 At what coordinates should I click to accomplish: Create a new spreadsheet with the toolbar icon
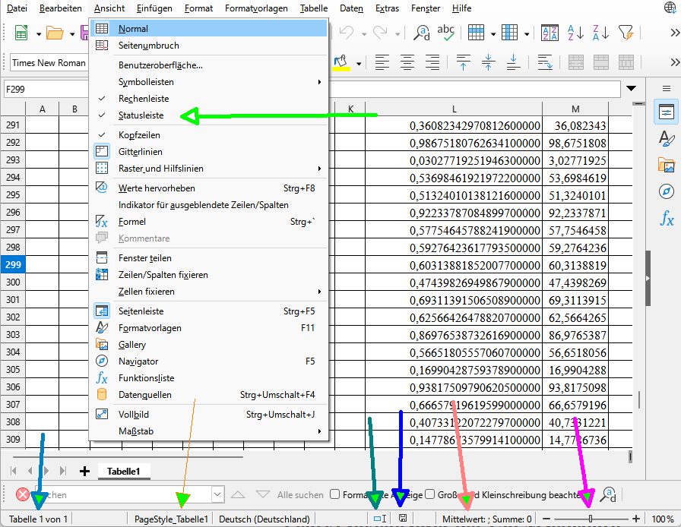21,33
